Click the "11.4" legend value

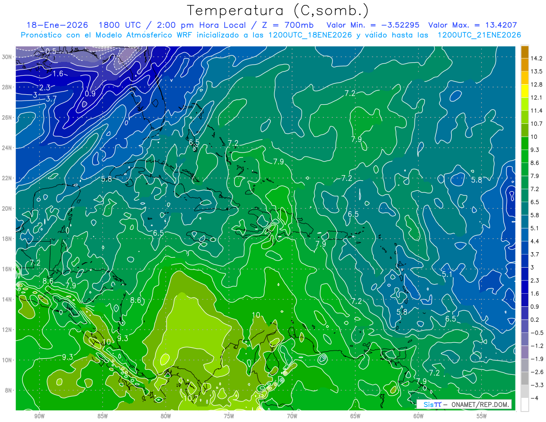537,111
